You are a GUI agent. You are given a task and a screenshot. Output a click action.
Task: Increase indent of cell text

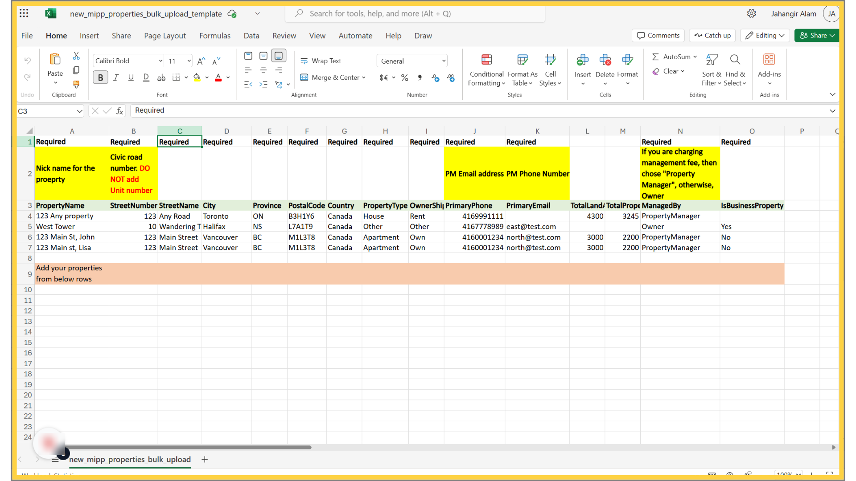[263, 84]
